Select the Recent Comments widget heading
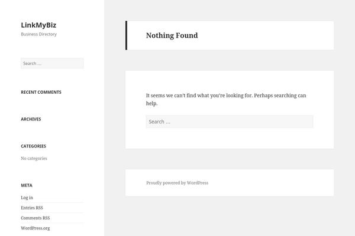This screenshot has width=355, height=236. (41, 92)
